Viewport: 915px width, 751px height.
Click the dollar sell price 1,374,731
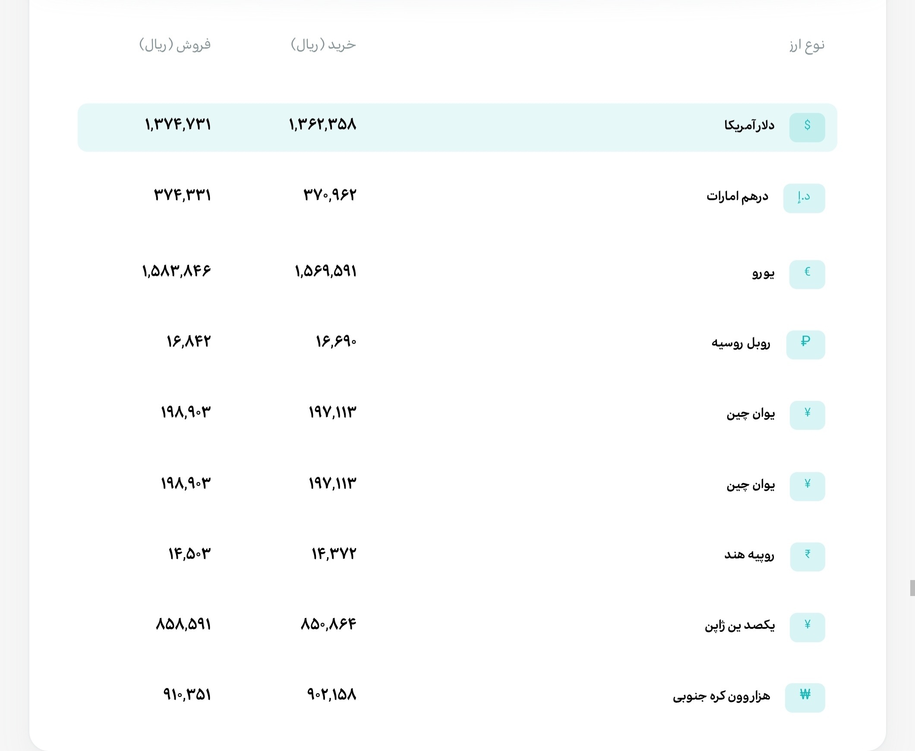[x=178, y=125]
